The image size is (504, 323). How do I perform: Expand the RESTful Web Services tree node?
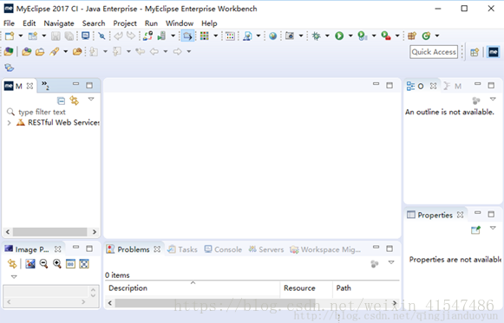(9, 123)
